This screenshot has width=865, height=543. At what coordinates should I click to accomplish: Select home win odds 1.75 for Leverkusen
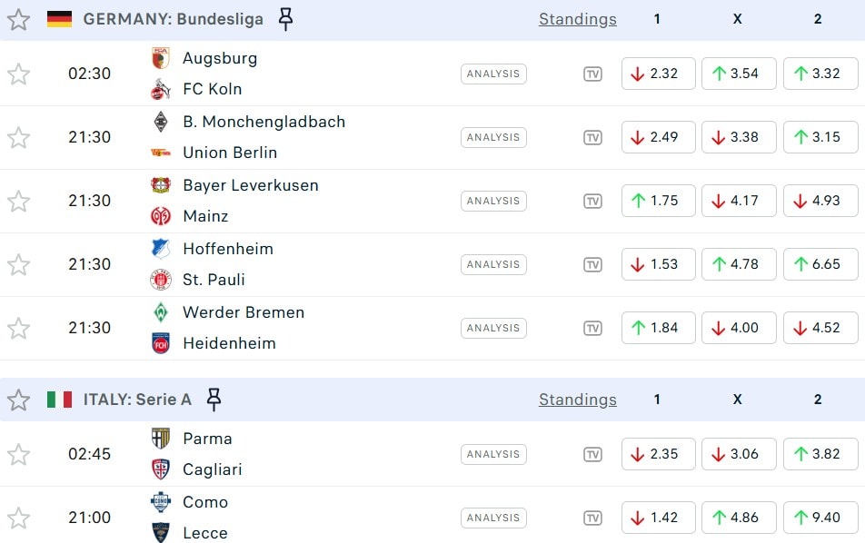click(x=658, y=201)
